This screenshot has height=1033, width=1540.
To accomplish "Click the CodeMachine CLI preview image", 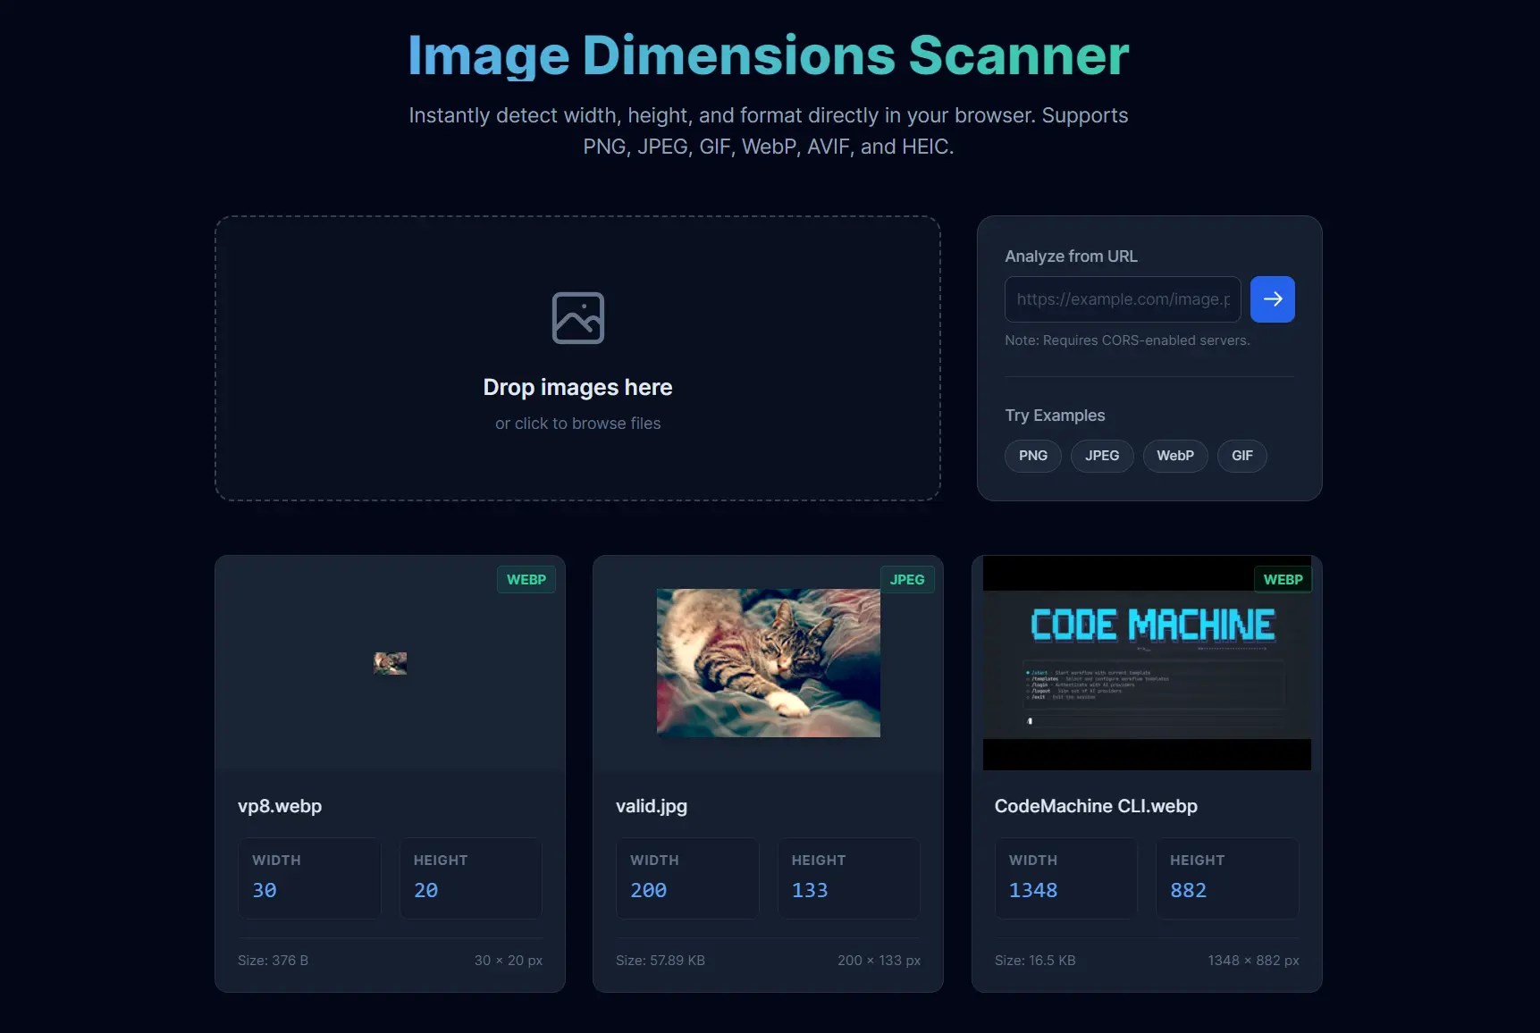I will [x=1147, y=663].
